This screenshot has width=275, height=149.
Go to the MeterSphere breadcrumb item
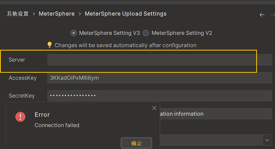pos(57,14)
